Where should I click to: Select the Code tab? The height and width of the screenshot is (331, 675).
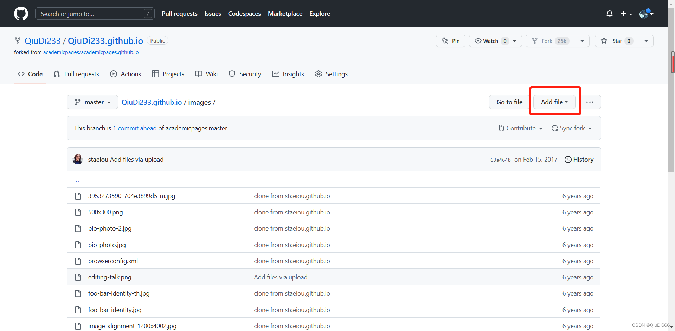[30, 74]
